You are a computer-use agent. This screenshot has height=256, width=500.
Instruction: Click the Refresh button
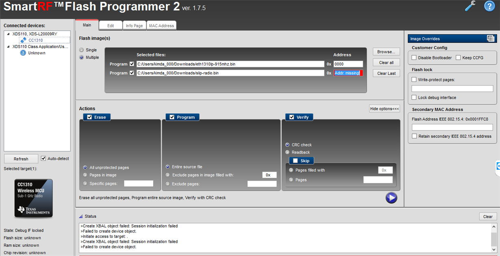pos(21,159)
